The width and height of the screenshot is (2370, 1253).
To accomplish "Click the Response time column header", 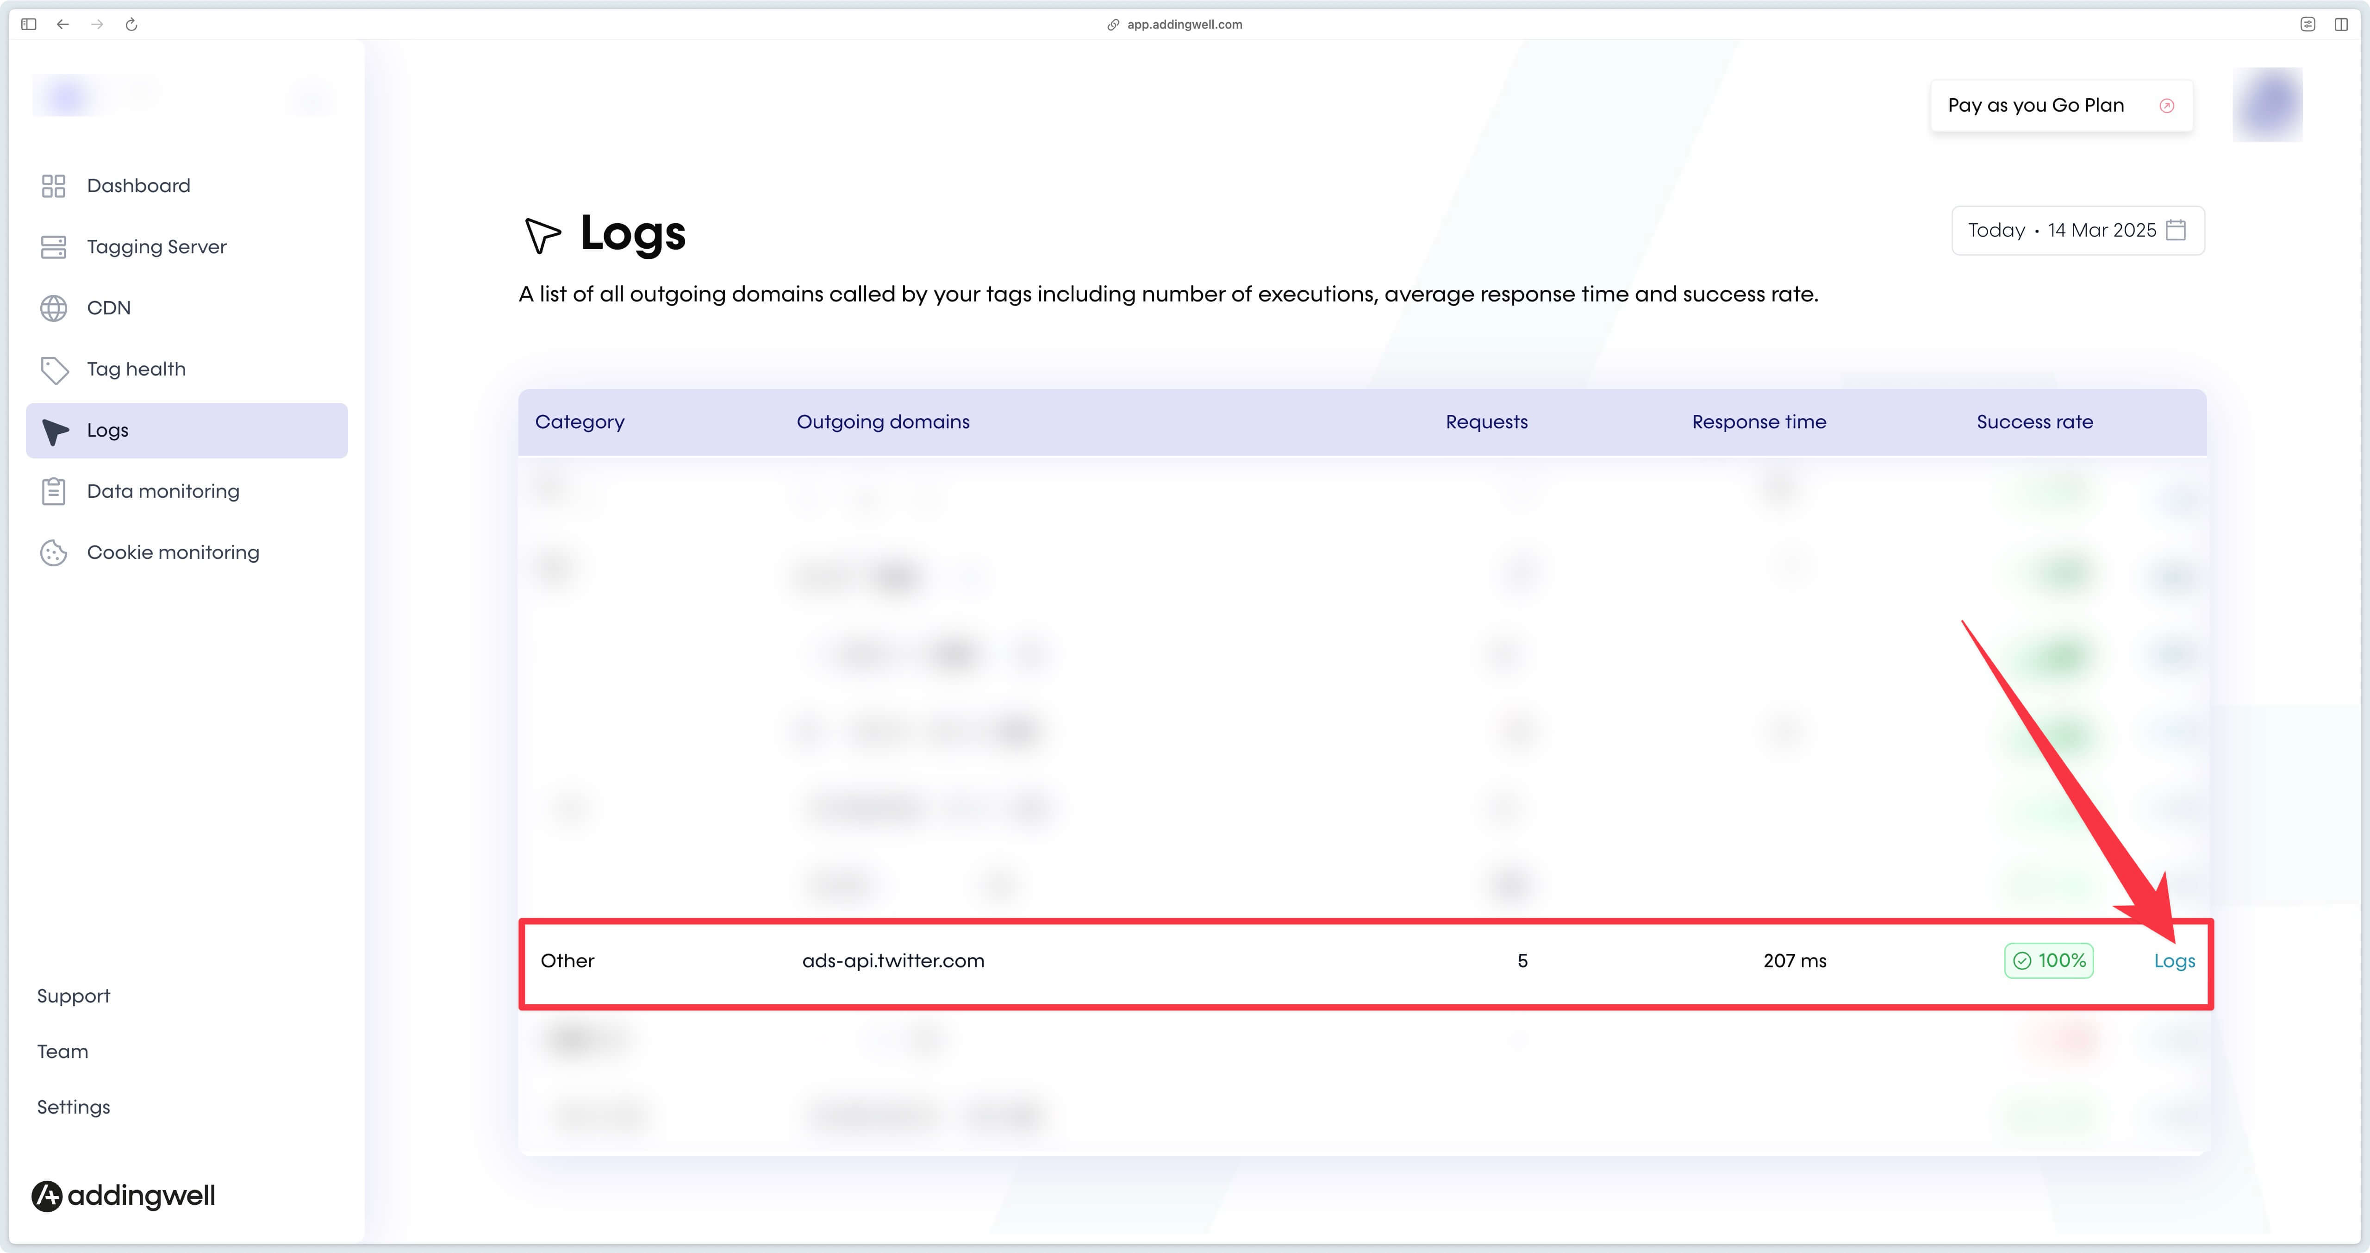I will (1759, 422).
